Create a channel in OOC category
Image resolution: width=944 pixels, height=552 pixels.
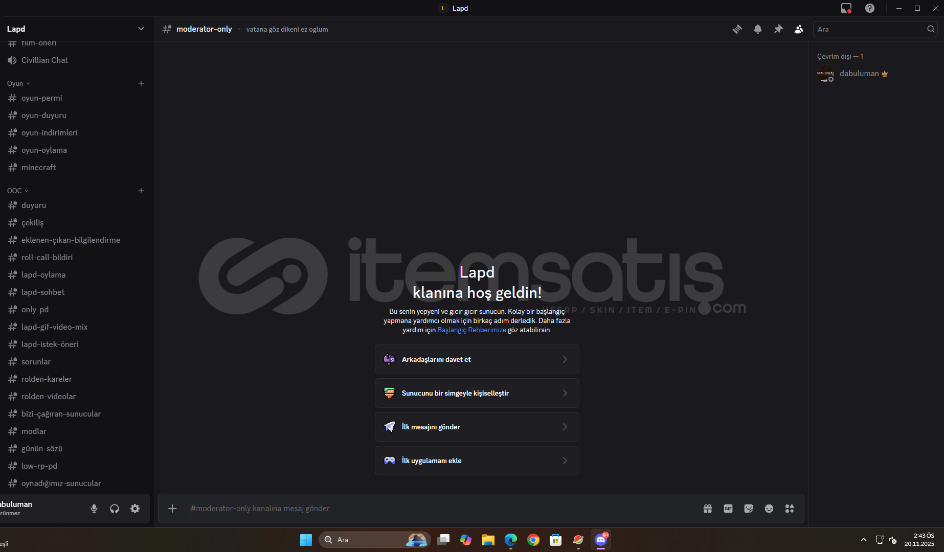[141, 191]
